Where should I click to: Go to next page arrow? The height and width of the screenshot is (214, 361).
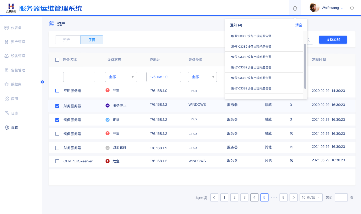pos(294,197)
